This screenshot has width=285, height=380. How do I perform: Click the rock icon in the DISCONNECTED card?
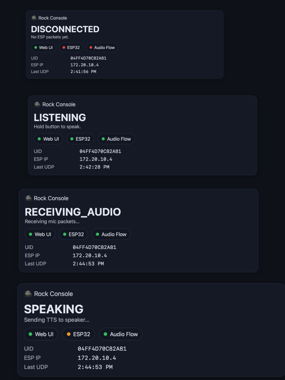click(34, 18)
